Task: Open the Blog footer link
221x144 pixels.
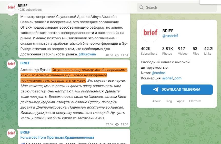Action: (x=169, y=101)
